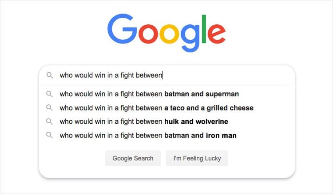The width and height of the screenshot is (333, 194).
Task: Click the magnifier icon inside the search field
Action: coord(50,76)
